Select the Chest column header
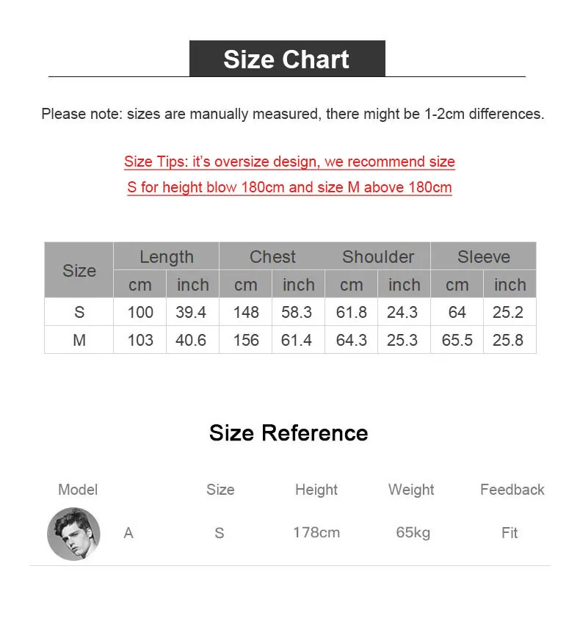580x635 pixels. [x=272, y=257]
